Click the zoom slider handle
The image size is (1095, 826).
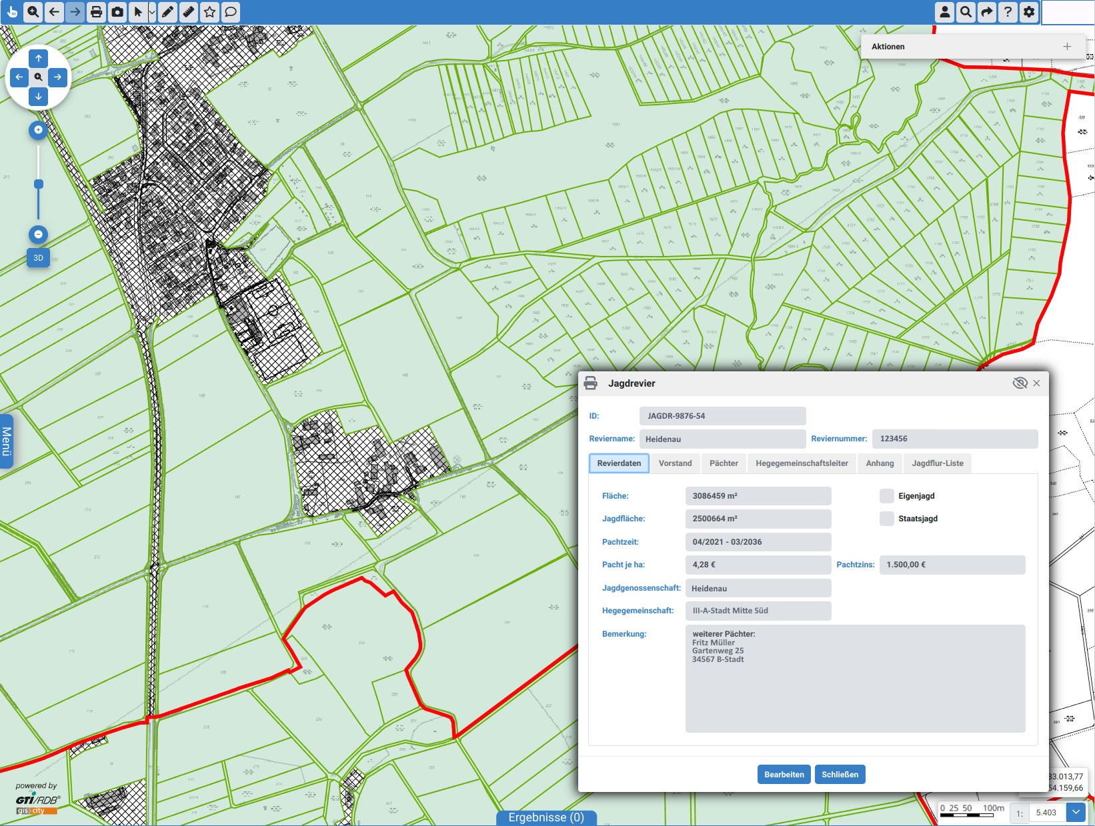click(x=39, y=184)
